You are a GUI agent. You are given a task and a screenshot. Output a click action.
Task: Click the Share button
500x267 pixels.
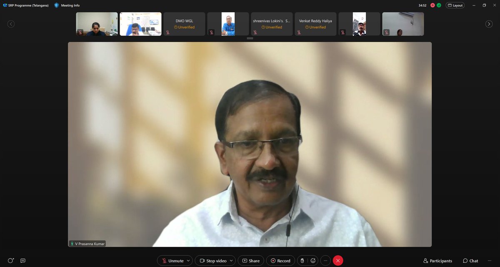point(251,261)
